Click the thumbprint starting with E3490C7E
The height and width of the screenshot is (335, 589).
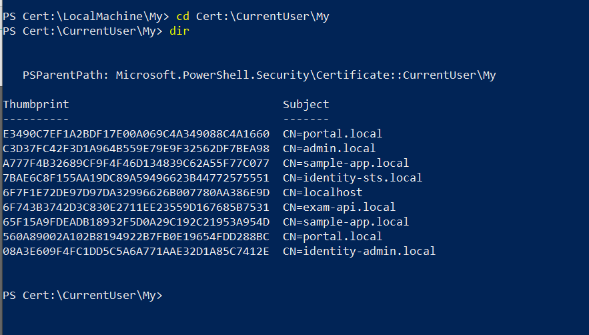[136, 133]
